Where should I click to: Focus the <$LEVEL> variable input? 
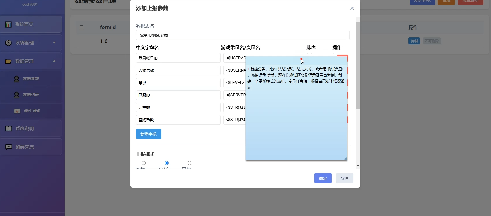[234, 83]
